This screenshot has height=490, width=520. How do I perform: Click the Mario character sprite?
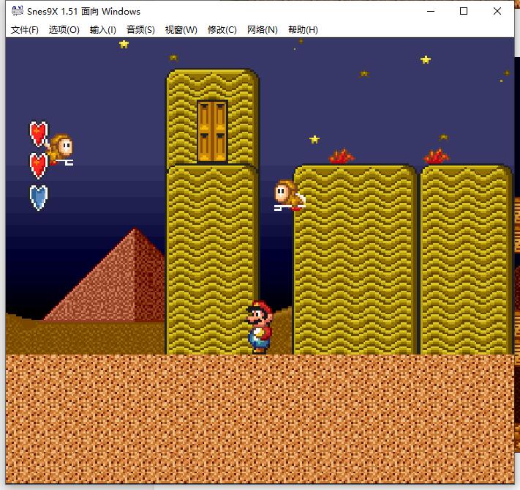(260, 327)
